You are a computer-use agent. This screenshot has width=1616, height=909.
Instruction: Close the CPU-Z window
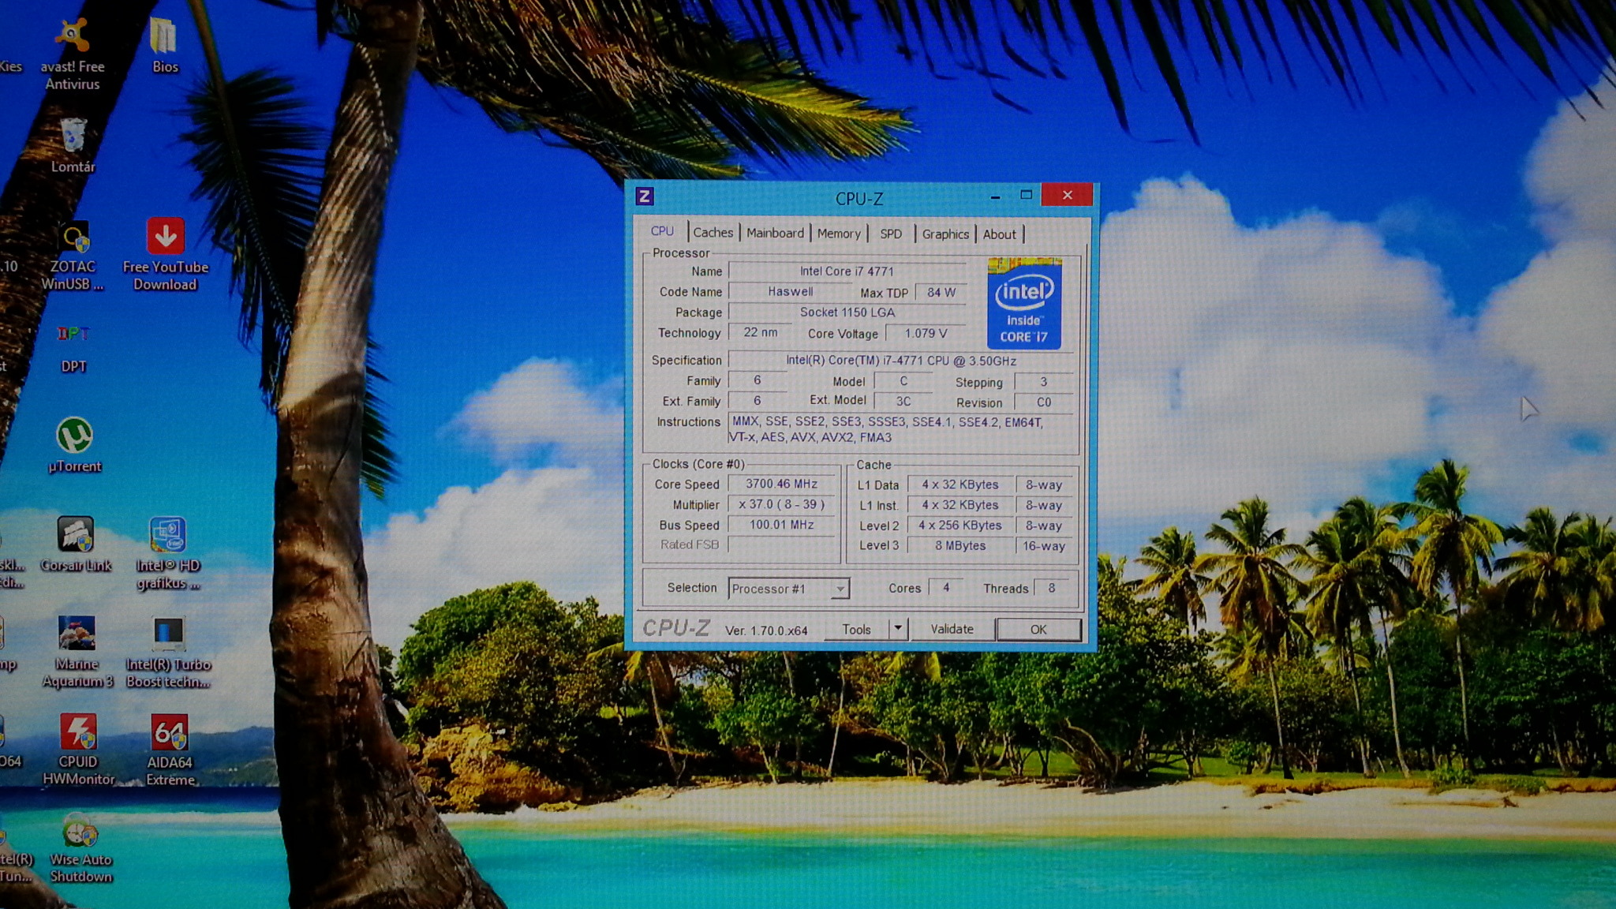pyautogui.click(x=1067, y=195)
